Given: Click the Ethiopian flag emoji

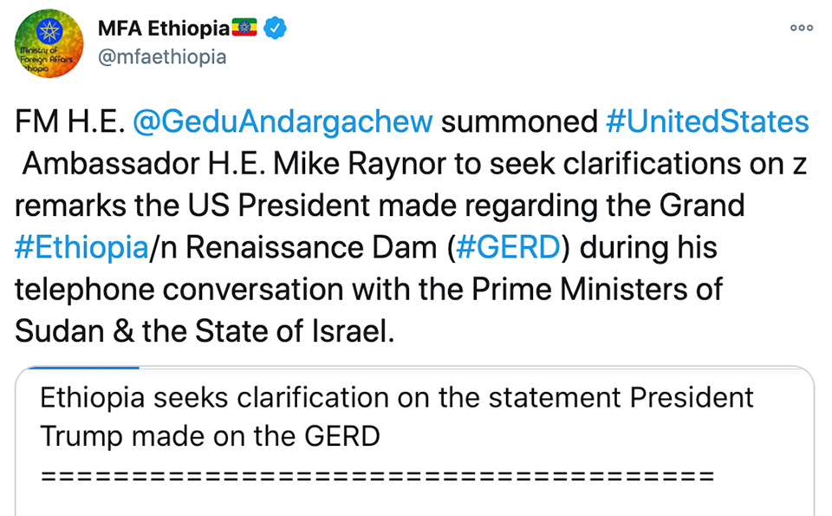Looking at the screenshot, I should [x=244, y=28].
